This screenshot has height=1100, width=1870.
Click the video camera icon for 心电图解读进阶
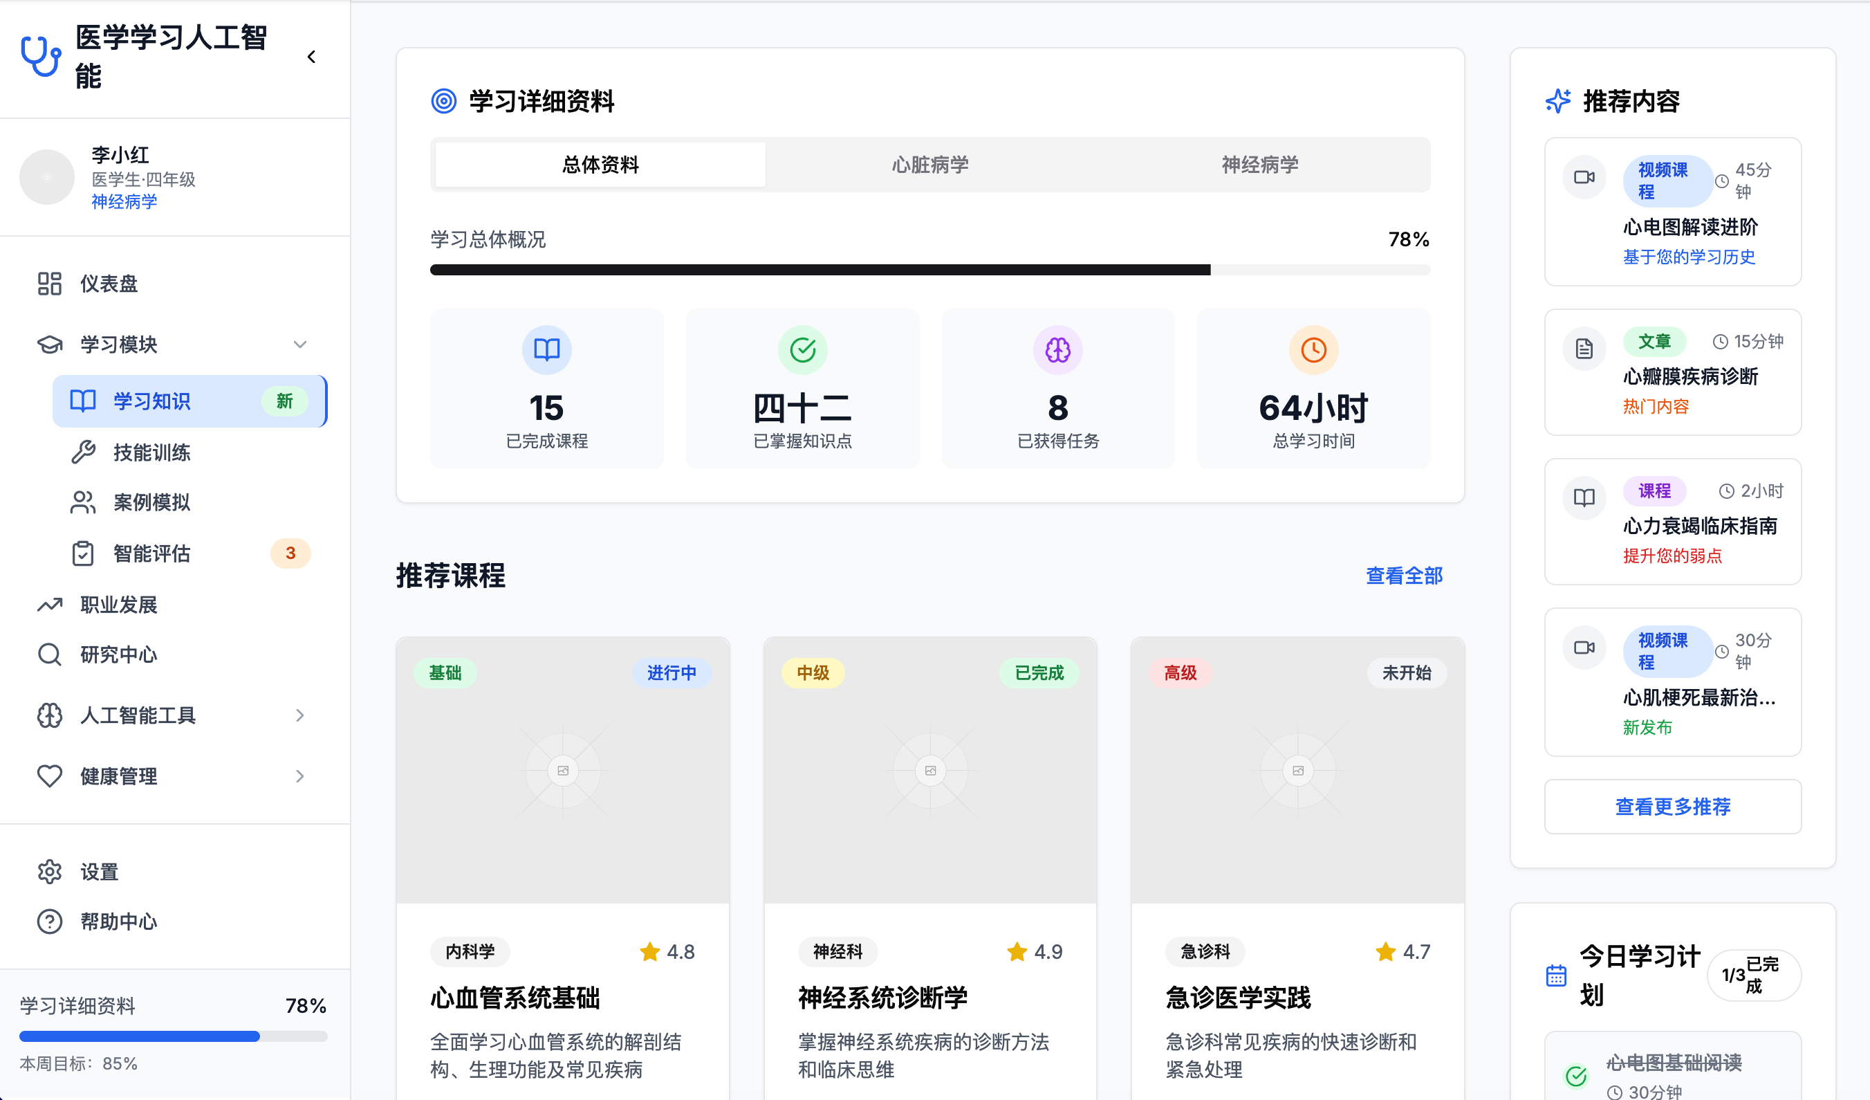(1584, 177)
